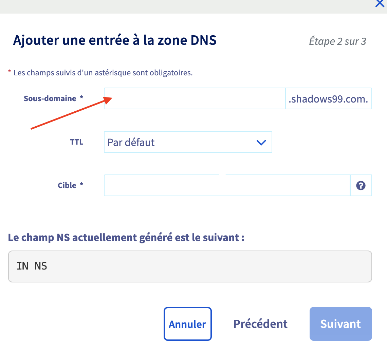
Task: Click the asterisk next to Sous-domaine
Action: click(x=81, y=97)
